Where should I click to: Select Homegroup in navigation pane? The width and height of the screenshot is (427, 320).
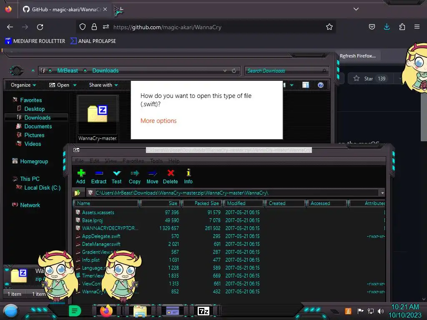34,161
